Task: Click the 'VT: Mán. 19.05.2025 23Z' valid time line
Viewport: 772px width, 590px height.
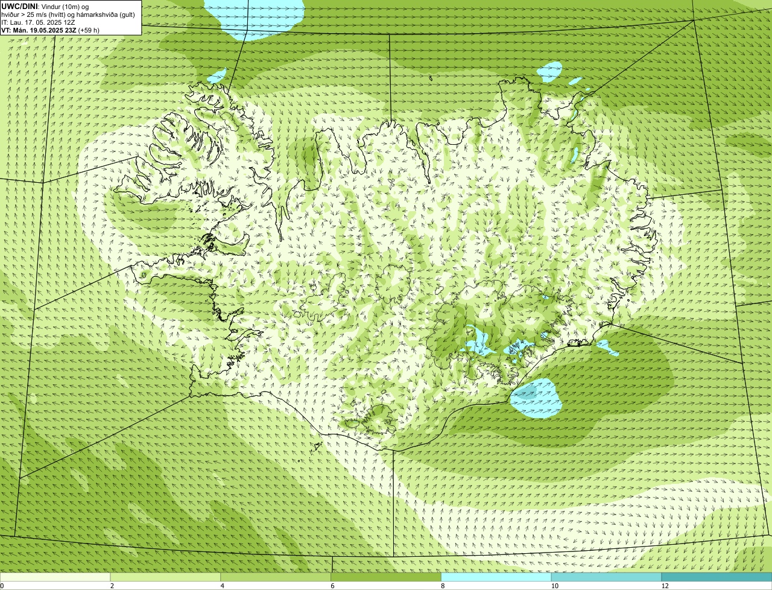Action: (39, 30)
